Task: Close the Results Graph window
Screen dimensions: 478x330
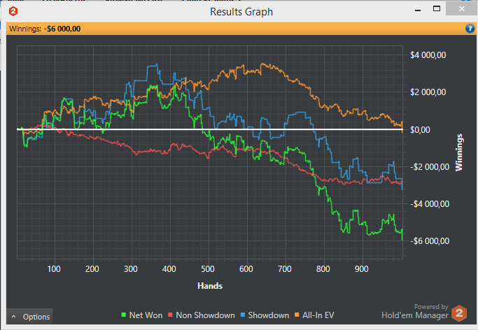Action: 461,9
